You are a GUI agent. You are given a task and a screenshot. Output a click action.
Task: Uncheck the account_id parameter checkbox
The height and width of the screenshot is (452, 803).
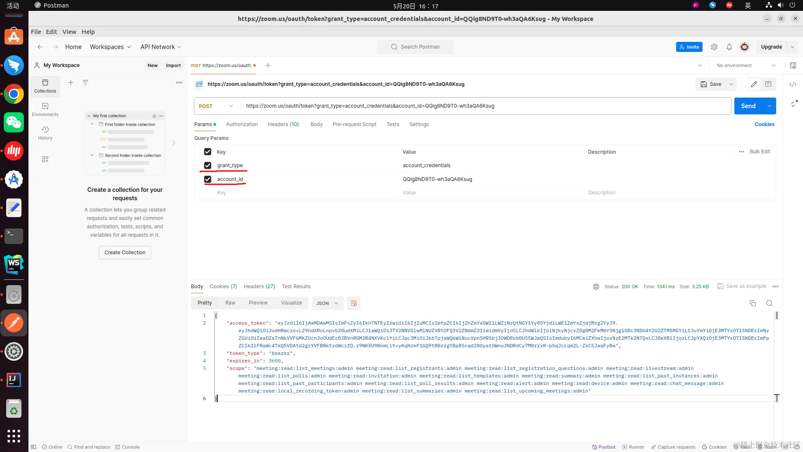(x=208, y=179)
